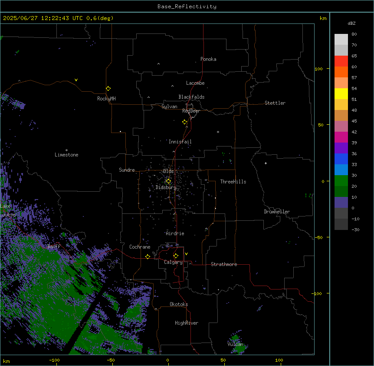Click the asterisk marker east of Innisfail

point(218,132)
